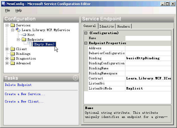The image size is (177, 128).
Task: Click the BindingName value field
Action: [x=148, y=68]
